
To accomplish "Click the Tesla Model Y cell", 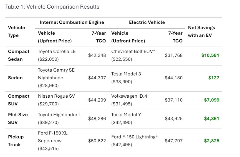I will 127,118.
